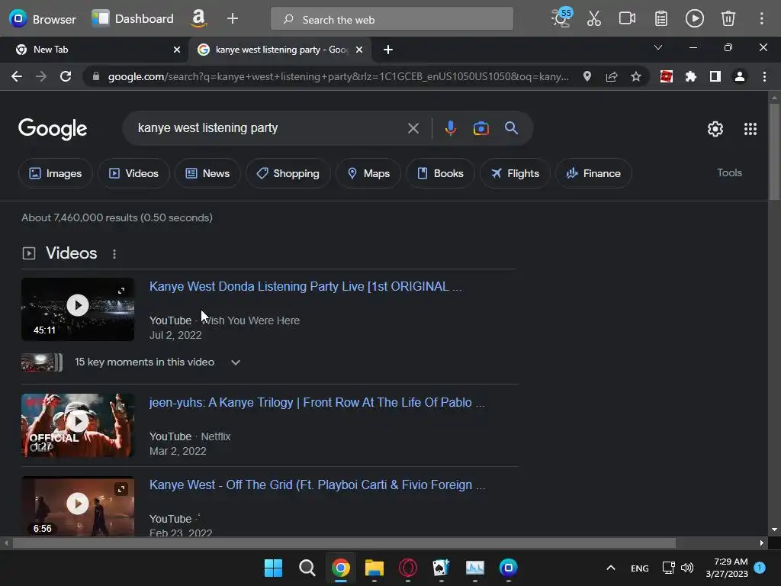
Task: Play the 6:56 Off The Grid thumbnail
Action: click(x=78, y=507)
